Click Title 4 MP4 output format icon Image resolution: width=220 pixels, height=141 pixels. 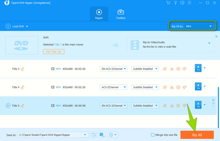tap(198, 86)
